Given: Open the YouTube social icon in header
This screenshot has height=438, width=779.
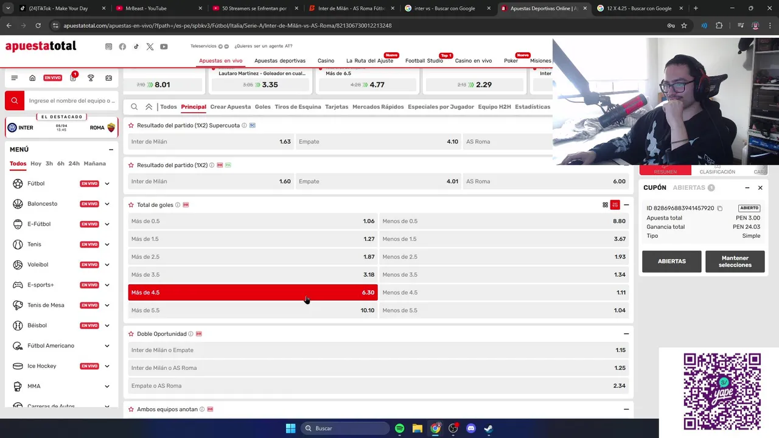Looking at the screenshot, I should [164, 47].
